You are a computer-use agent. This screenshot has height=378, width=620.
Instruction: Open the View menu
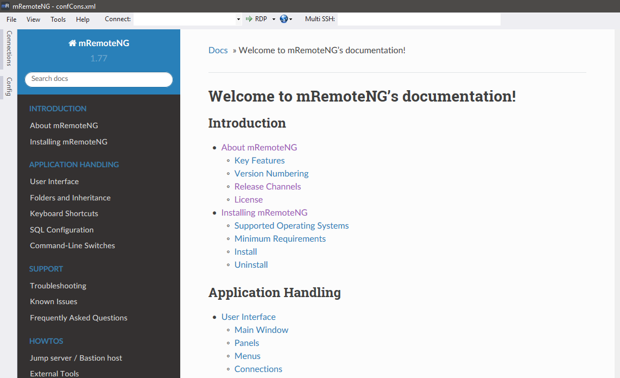coord(33,19)
